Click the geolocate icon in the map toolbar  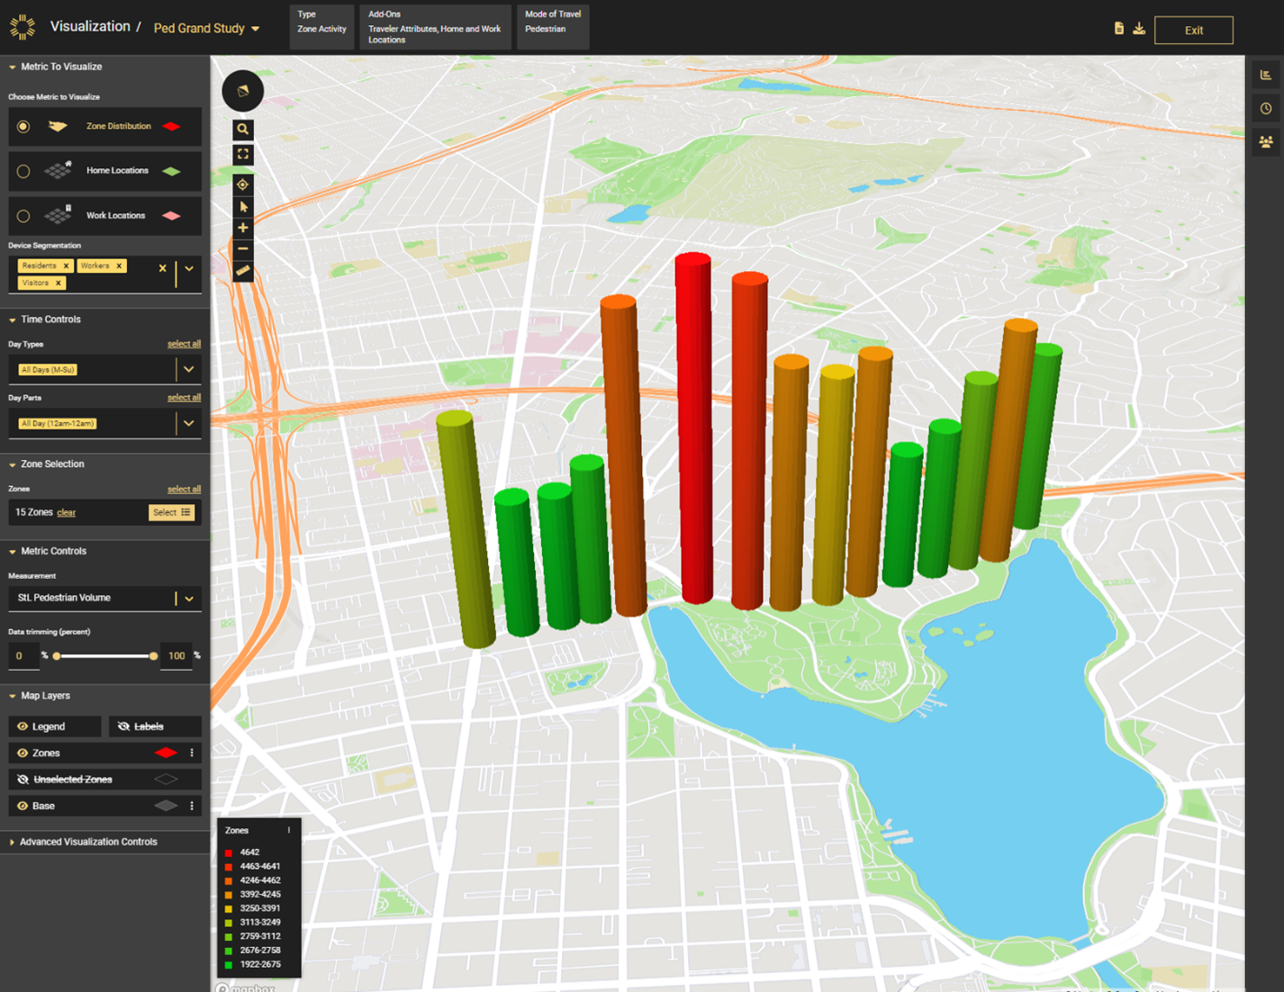tap(242, 185)
